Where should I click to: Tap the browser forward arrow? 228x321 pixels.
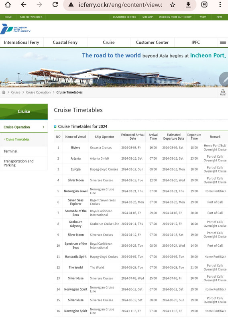[39, 4]
